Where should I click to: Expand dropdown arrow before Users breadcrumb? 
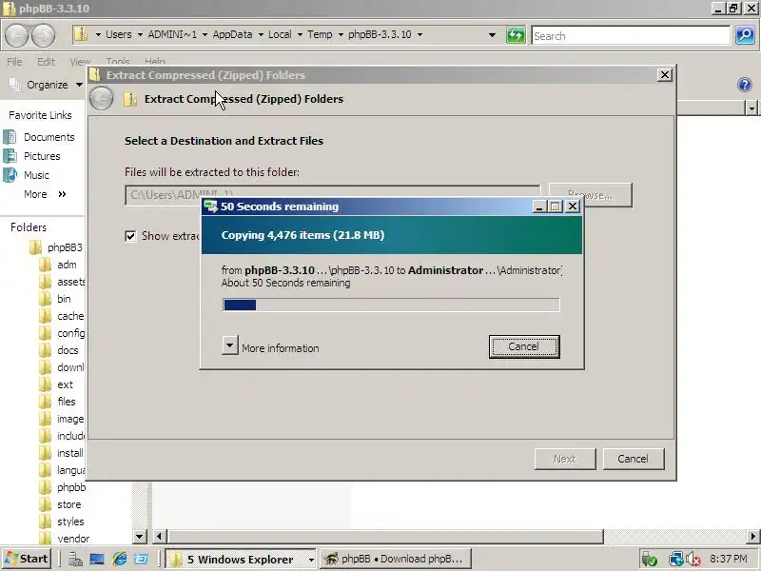[98, 34]
